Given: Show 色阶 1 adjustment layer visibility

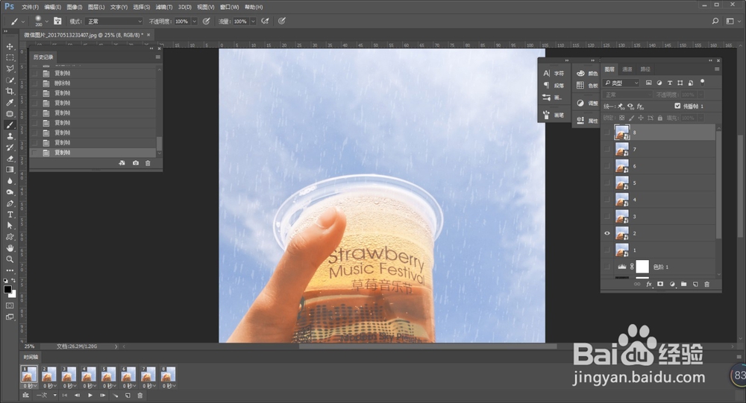Looking at the screenshot, I should click(607, 267).
